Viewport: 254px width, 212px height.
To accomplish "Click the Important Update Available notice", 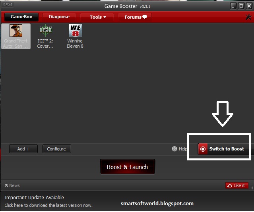I will click(x=34, y=198).
